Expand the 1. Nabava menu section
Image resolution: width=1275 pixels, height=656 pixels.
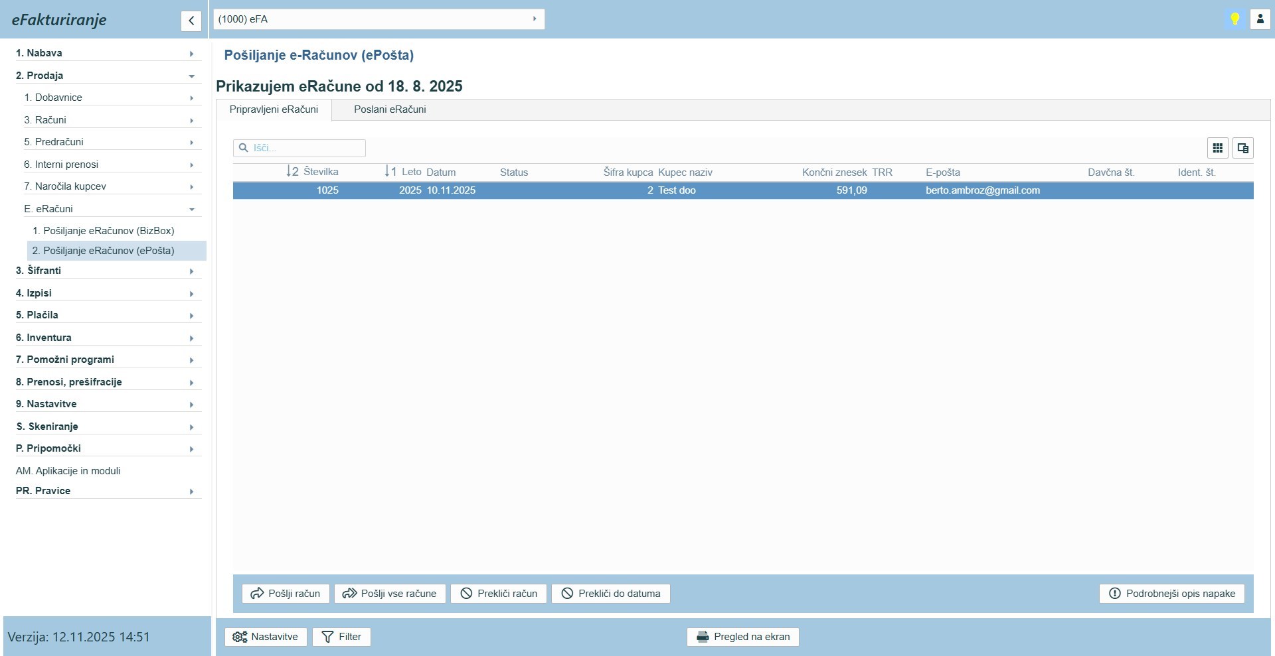[106, 53]
